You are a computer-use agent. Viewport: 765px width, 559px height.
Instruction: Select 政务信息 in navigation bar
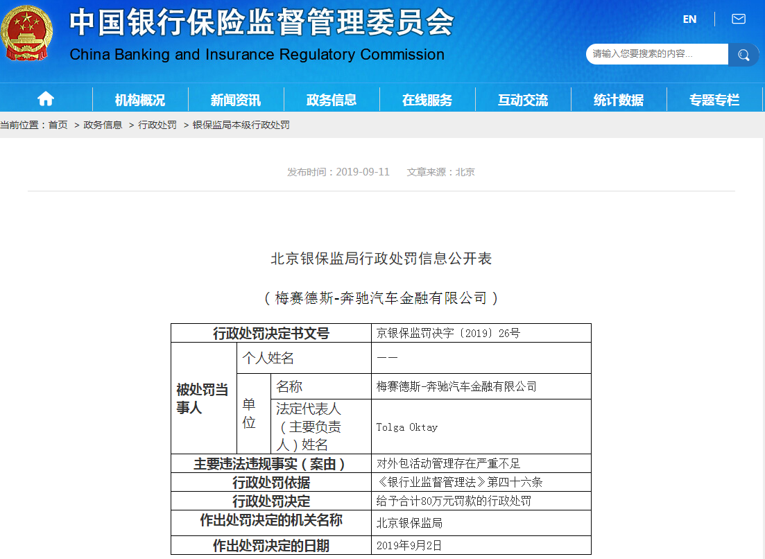pyautogui.click(x=332, y=100)
